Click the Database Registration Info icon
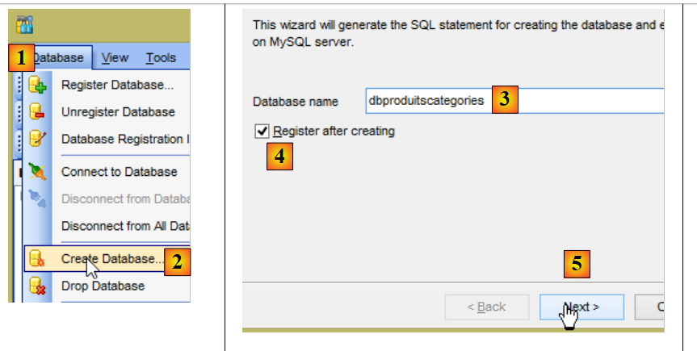This screenshot has width=697, height=351. [x=37, y=139]
